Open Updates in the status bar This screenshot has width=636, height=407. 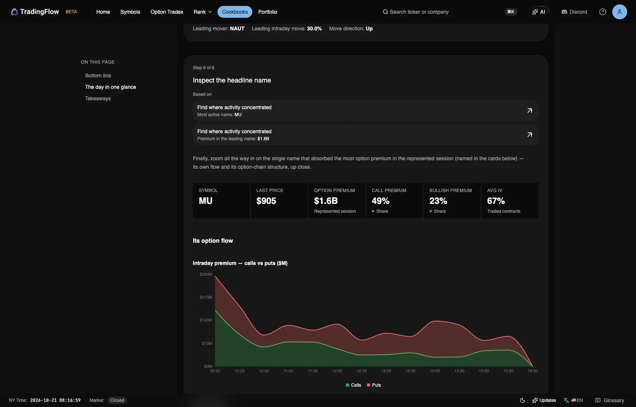pyautogui.click(x=544, y=400)
